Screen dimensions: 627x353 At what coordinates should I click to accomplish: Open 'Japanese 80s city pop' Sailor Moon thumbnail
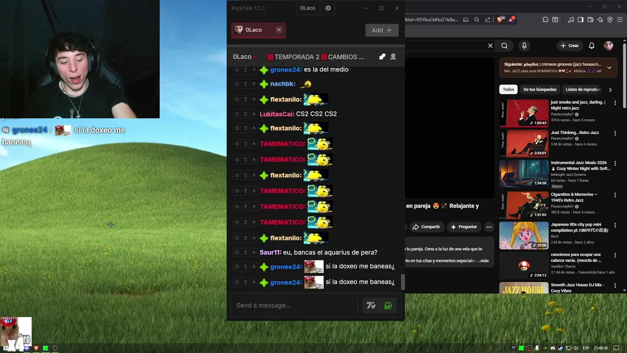point(524,235)
